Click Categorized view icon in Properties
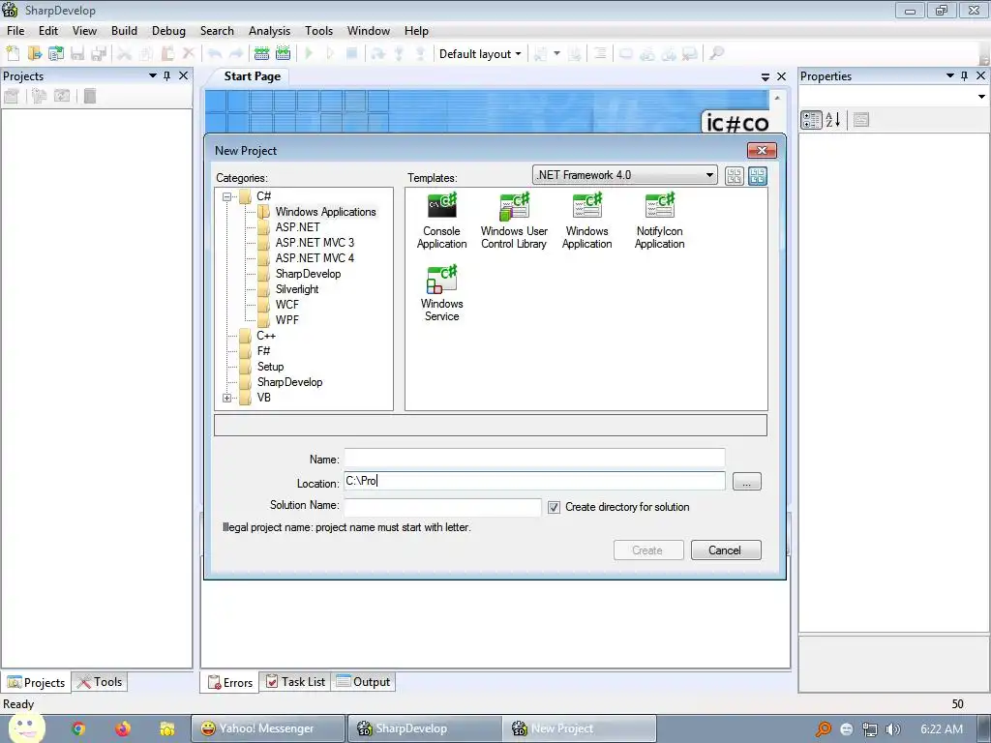 811,119
